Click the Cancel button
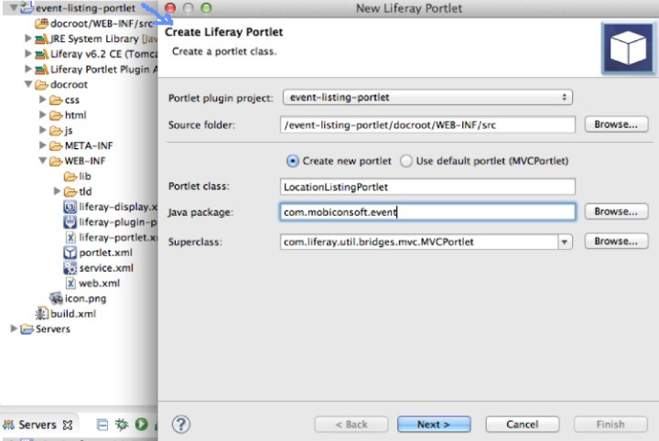The width and height of the screenshot is (659, 441). coord(523,425)
